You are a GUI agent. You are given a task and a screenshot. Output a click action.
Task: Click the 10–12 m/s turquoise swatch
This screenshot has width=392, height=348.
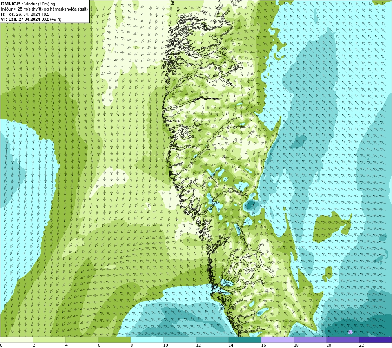click(x=180, y=339)
